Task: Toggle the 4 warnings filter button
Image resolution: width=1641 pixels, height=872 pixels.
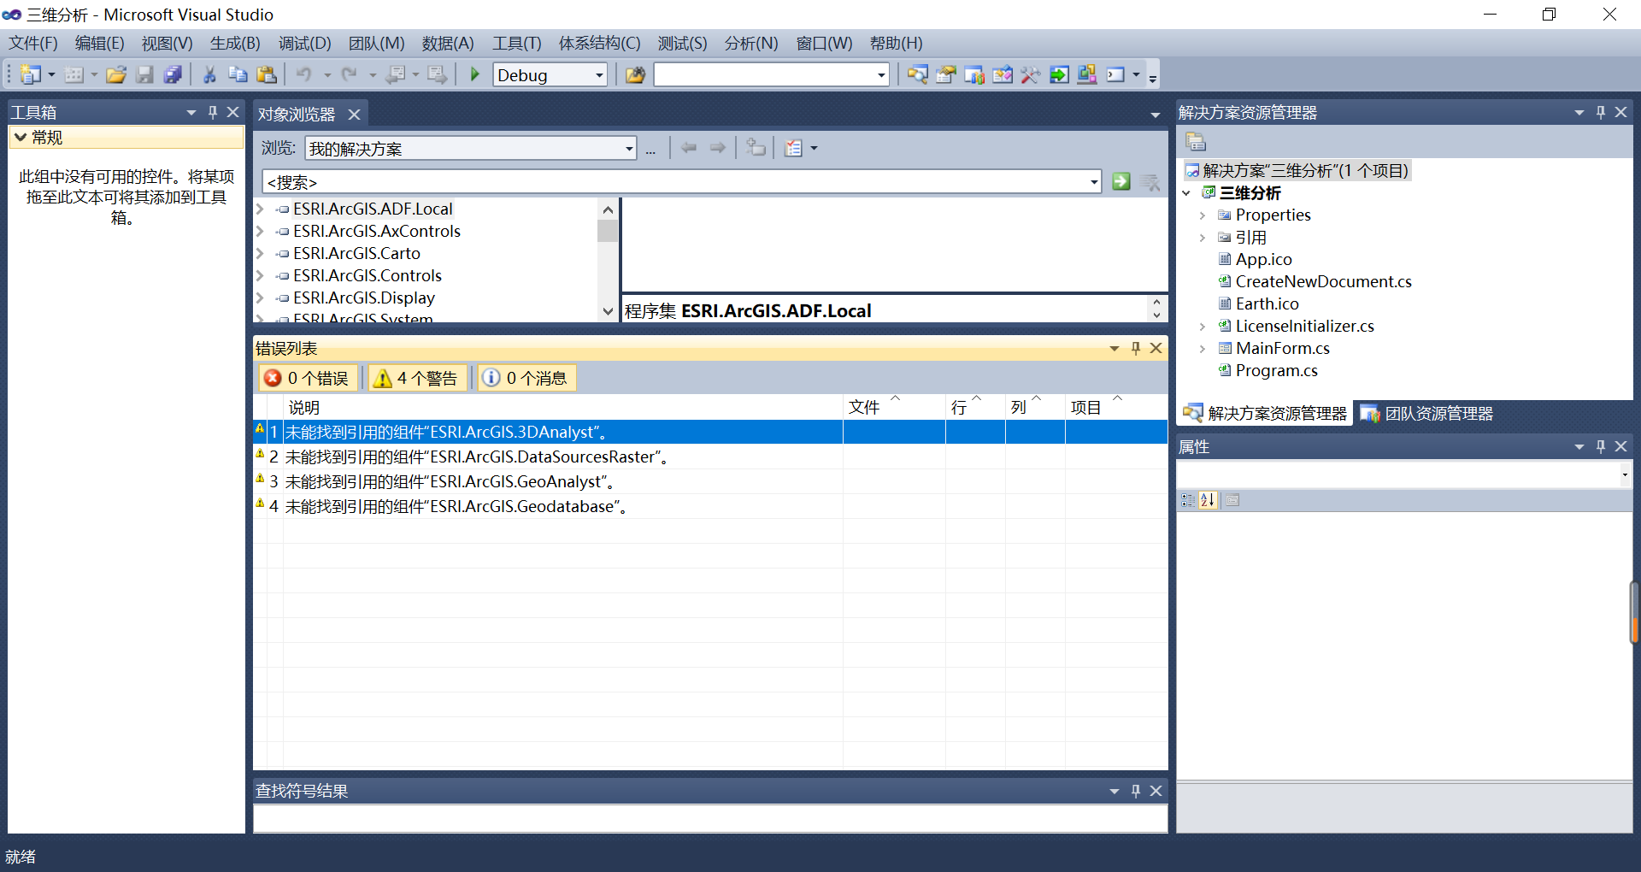Action: (x=417, y=378)
